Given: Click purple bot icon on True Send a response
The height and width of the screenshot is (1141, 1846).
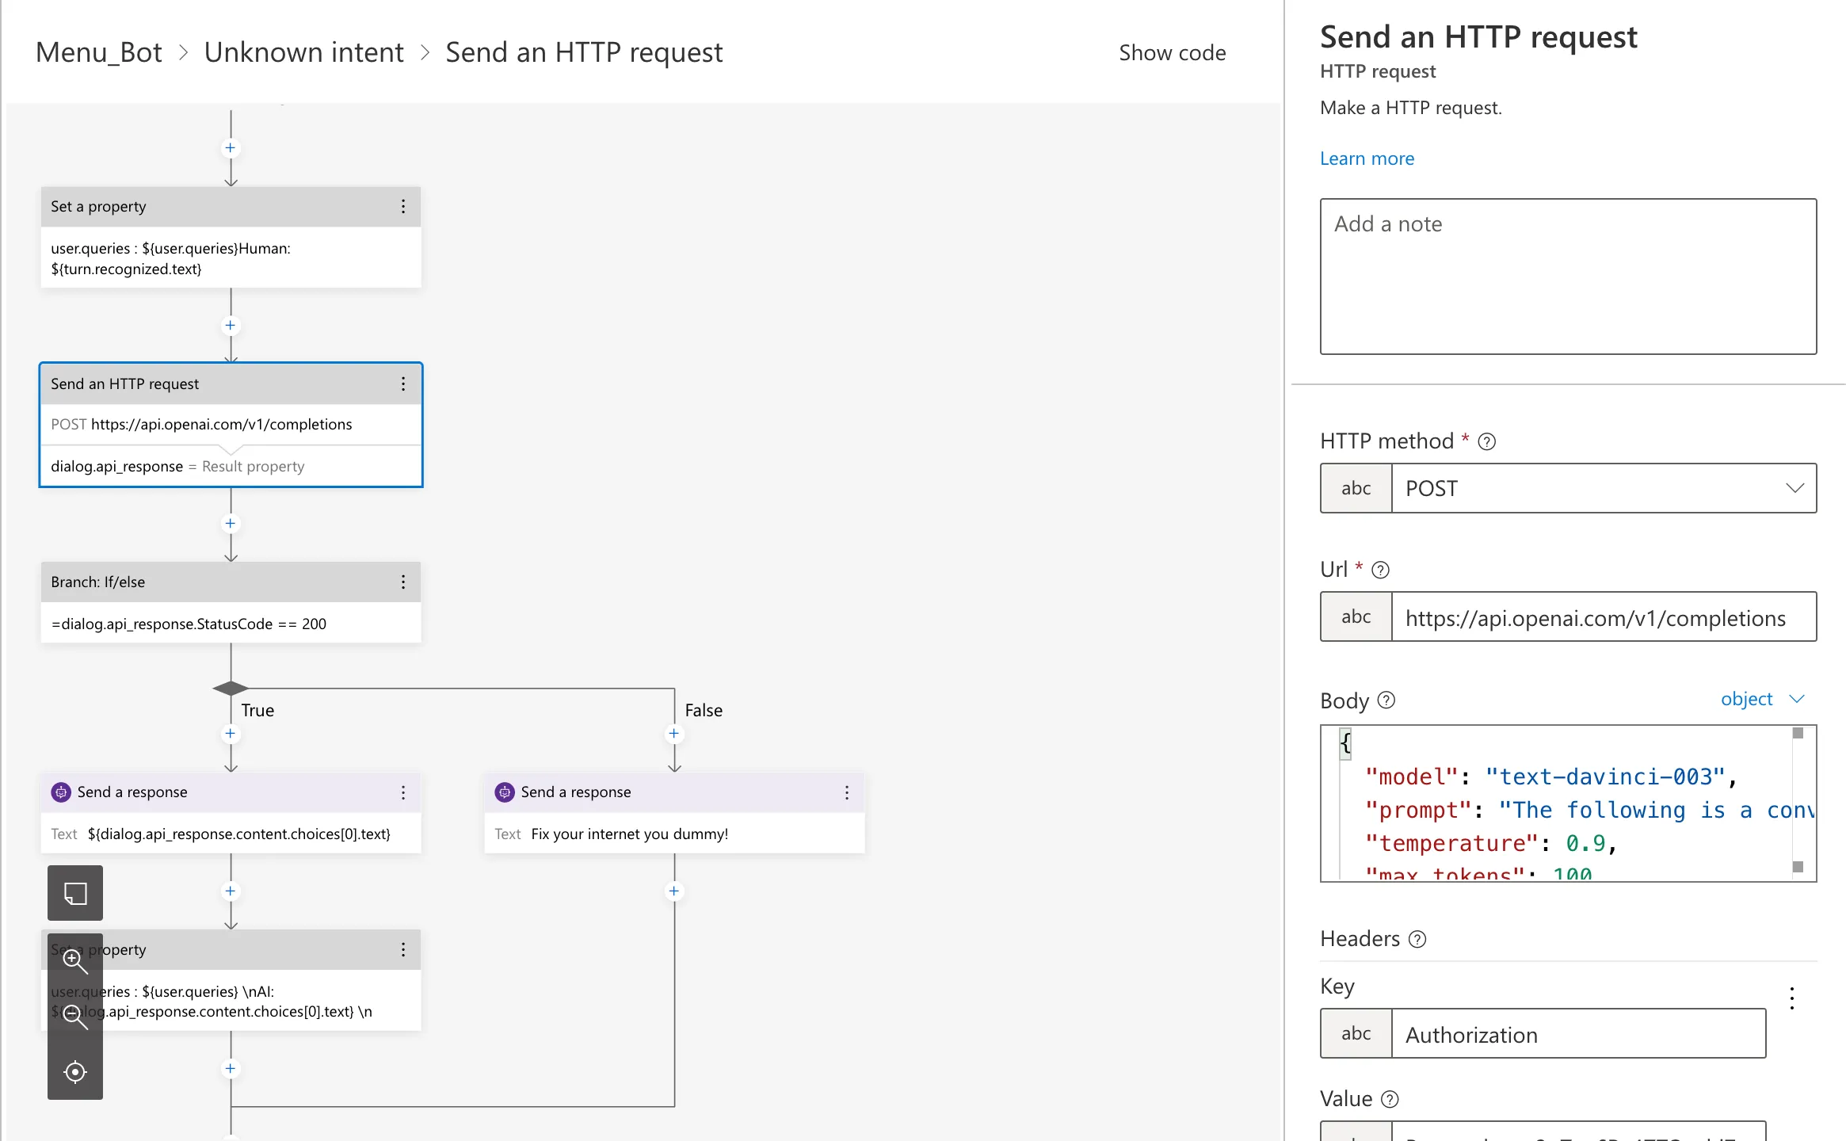Looking at the screenshot, I should coord(61,792).
